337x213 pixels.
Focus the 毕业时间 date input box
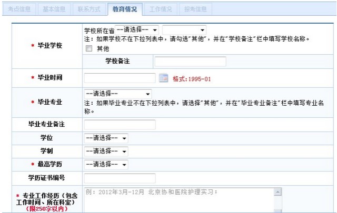click(x=120, y=78)
